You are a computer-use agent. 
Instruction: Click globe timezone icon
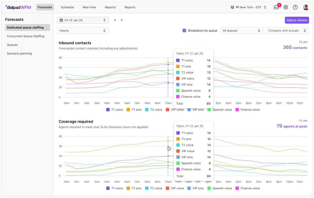232,7
